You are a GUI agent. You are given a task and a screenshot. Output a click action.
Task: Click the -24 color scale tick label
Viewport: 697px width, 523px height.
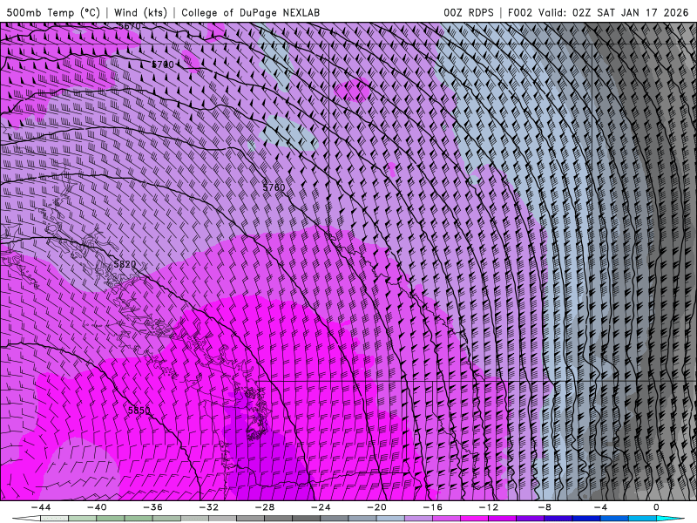pos(321,507)
